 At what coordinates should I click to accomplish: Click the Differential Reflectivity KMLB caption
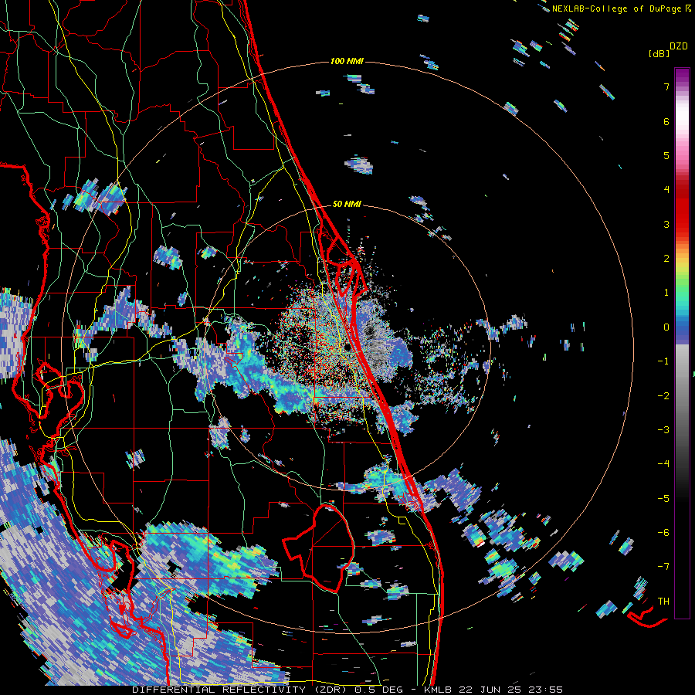pos(347,690)
